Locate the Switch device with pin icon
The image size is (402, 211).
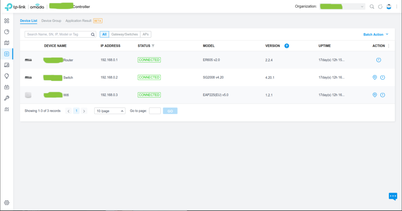tap(375, 77)
